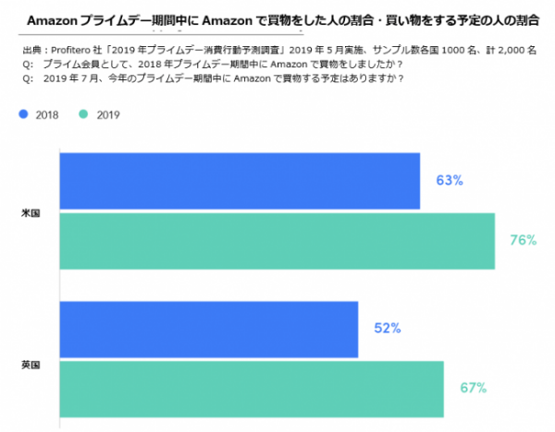Click the 63% data label
Image resolution: width=555 pixels, height=432 pixels.
pyautogui.click(x=449, y=180)
